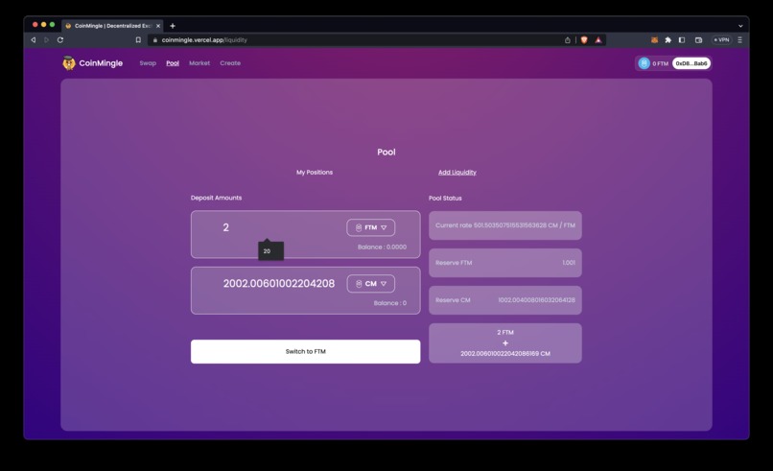Viewport: 773px width, 471px height.
Task: Open a new browser tab with plus
Action: pos(173,26)
